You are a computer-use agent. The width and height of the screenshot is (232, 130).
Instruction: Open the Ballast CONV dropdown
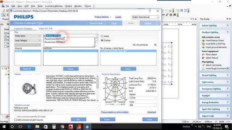coord(143,98)
